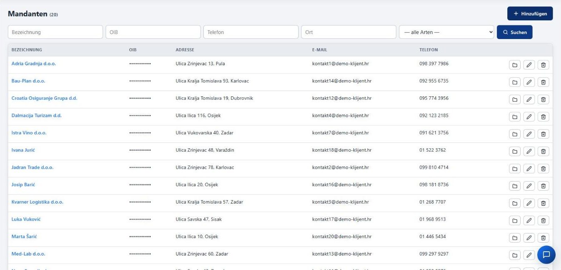This screenshot has height=270, width=561.
Task: Select email kontakt17@demo-klijent.hr
Action: pyautogui.click(x=342, y=219)
